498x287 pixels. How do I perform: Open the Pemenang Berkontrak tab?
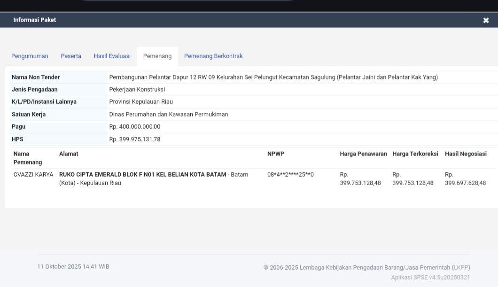point(213,56)
